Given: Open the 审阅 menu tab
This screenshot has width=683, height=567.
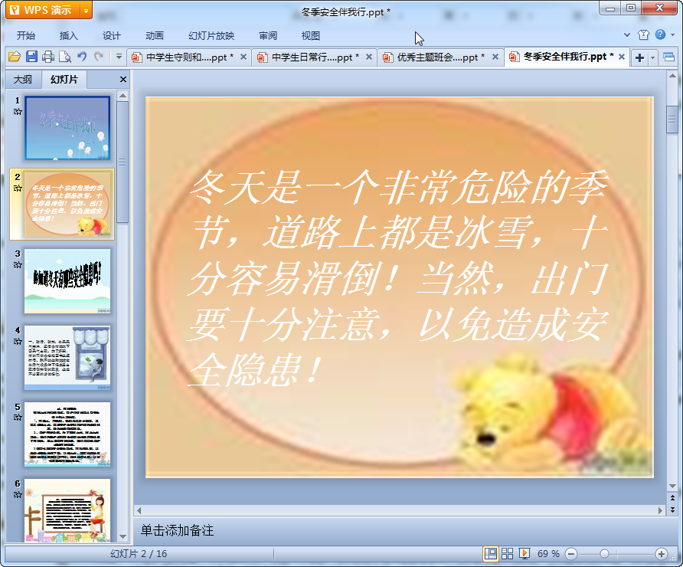Looking at the screenshot, I should click(x=267, y=36).
